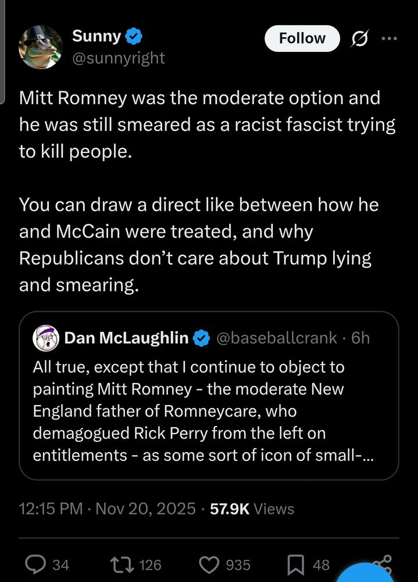Visit the @sunnyright handle link

pyautogui.click(x=118, y=58)
